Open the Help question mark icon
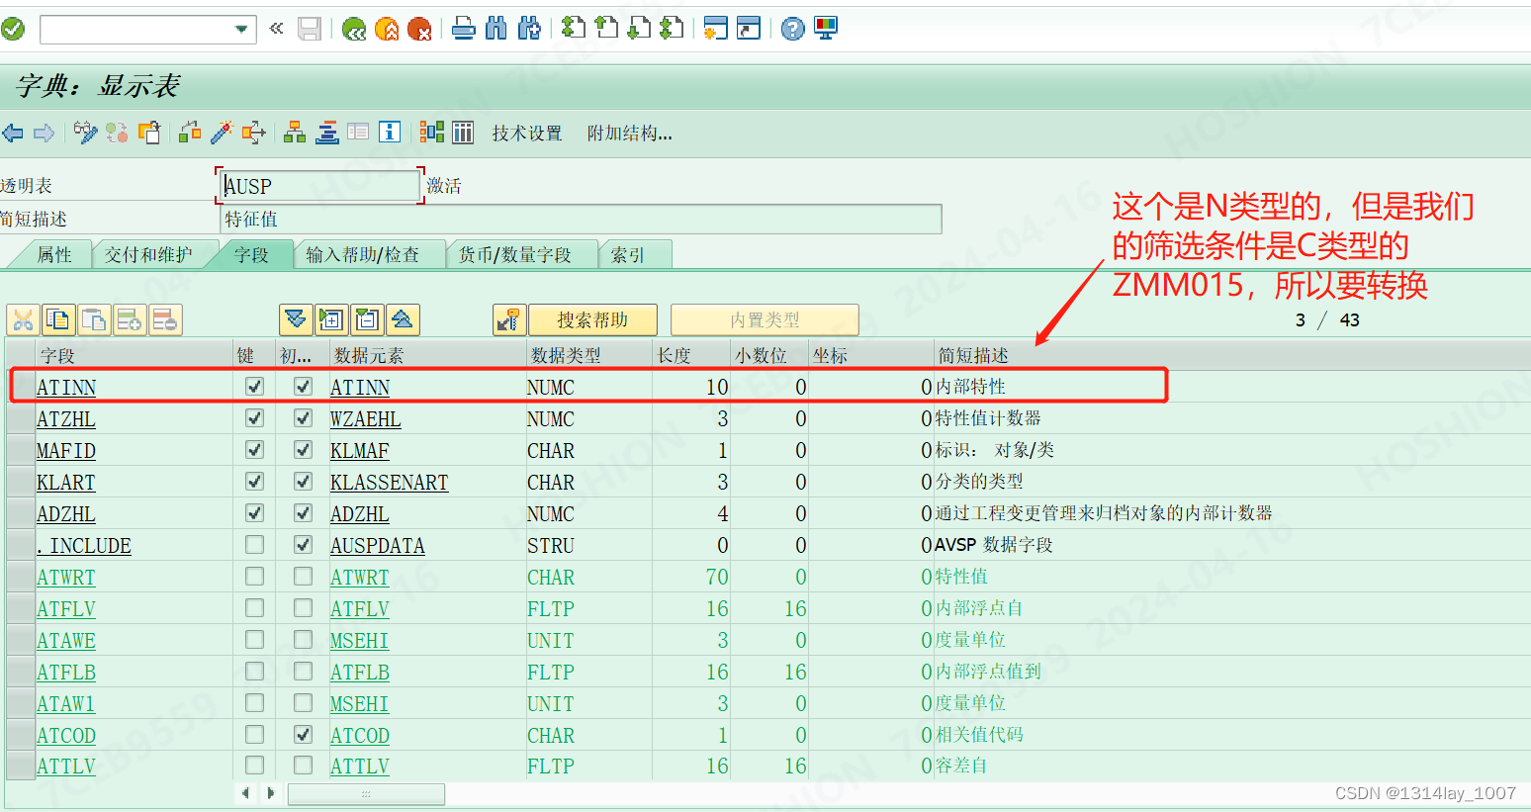 coord(792,29)
